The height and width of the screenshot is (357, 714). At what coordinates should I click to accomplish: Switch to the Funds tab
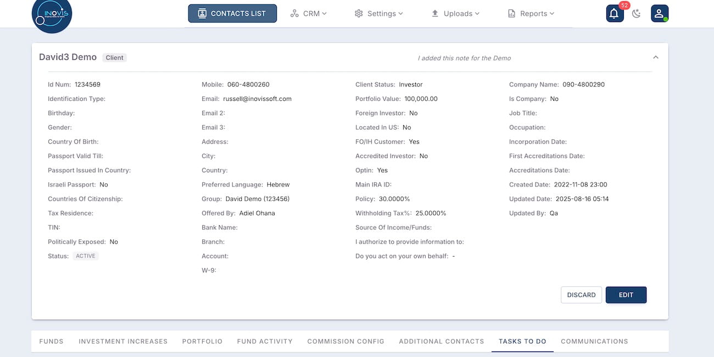click(x=51, y=341)
